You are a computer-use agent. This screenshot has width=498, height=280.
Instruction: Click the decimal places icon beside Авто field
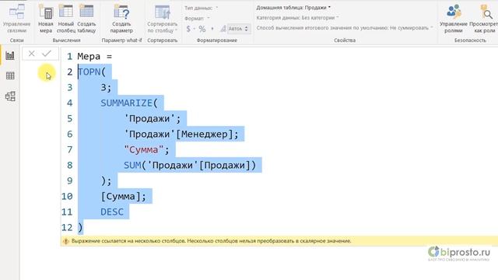tap(223, 29)
